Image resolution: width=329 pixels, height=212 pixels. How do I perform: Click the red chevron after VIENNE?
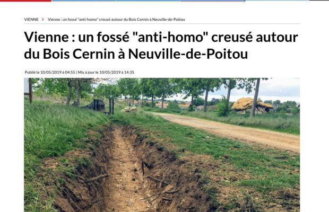43,20
